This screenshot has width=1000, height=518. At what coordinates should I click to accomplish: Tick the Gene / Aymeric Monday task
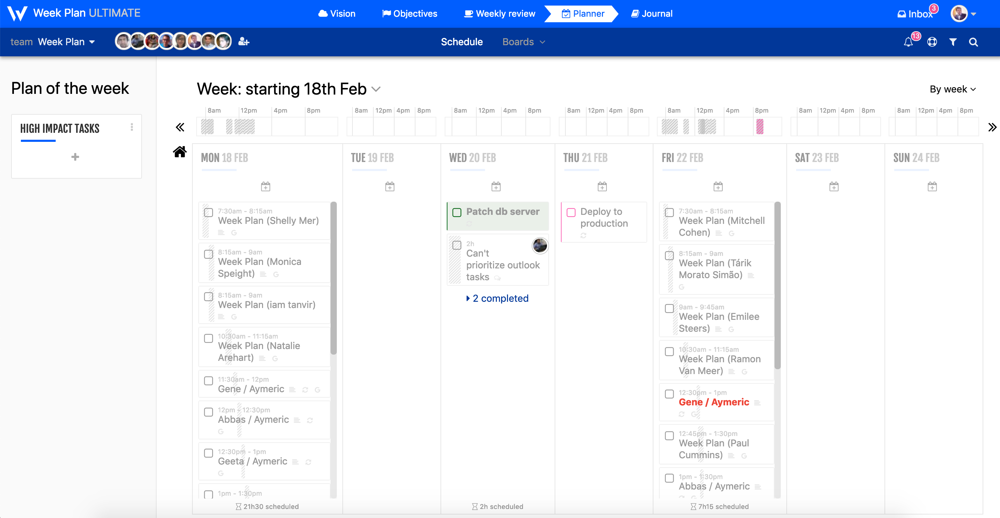[x=208, y=381]
